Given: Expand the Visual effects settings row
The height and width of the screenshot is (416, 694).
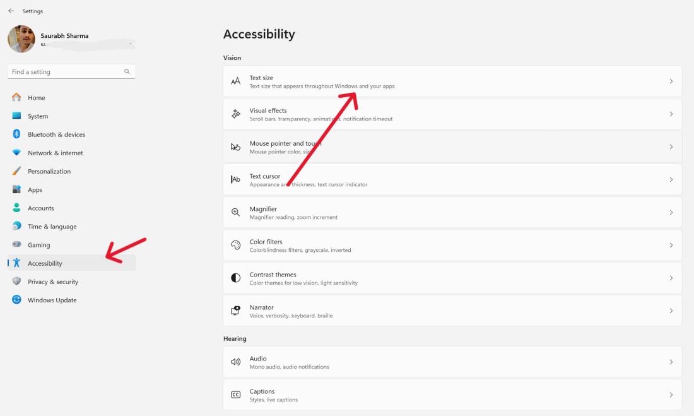Looking at the screenshot, I should coord(671,114).
